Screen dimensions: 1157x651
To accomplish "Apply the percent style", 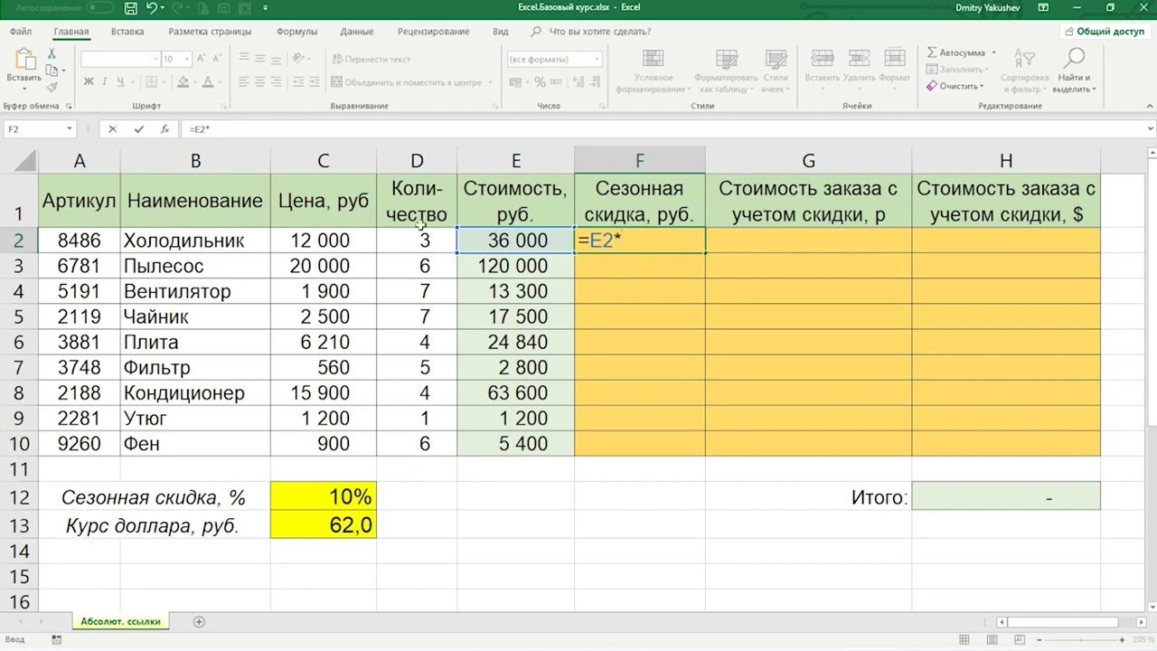I will (541, 81).
